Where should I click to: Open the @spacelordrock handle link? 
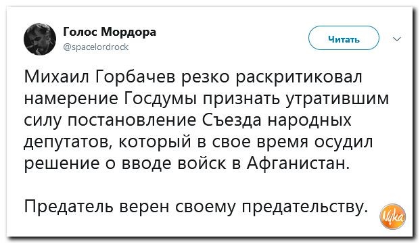pos(96,47)
